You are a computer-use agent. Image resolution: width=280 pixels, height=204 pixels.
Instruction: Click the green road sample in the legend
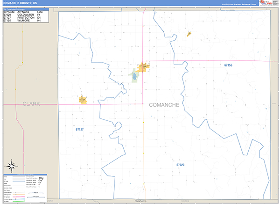tap(19, 201)
